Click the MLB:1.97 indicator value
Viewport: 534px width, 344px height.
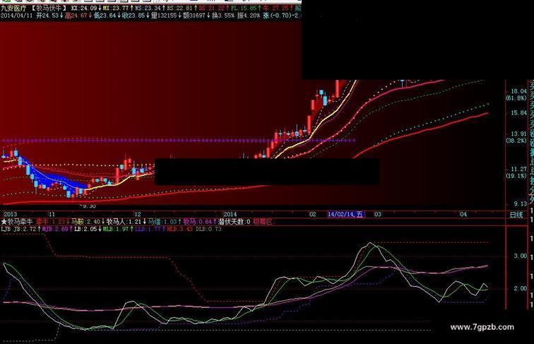[115, 230]
